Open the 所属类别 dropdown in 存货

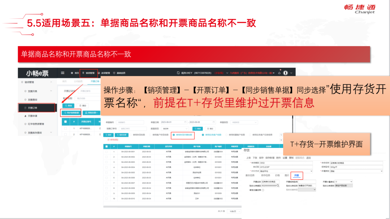[356, 171]
